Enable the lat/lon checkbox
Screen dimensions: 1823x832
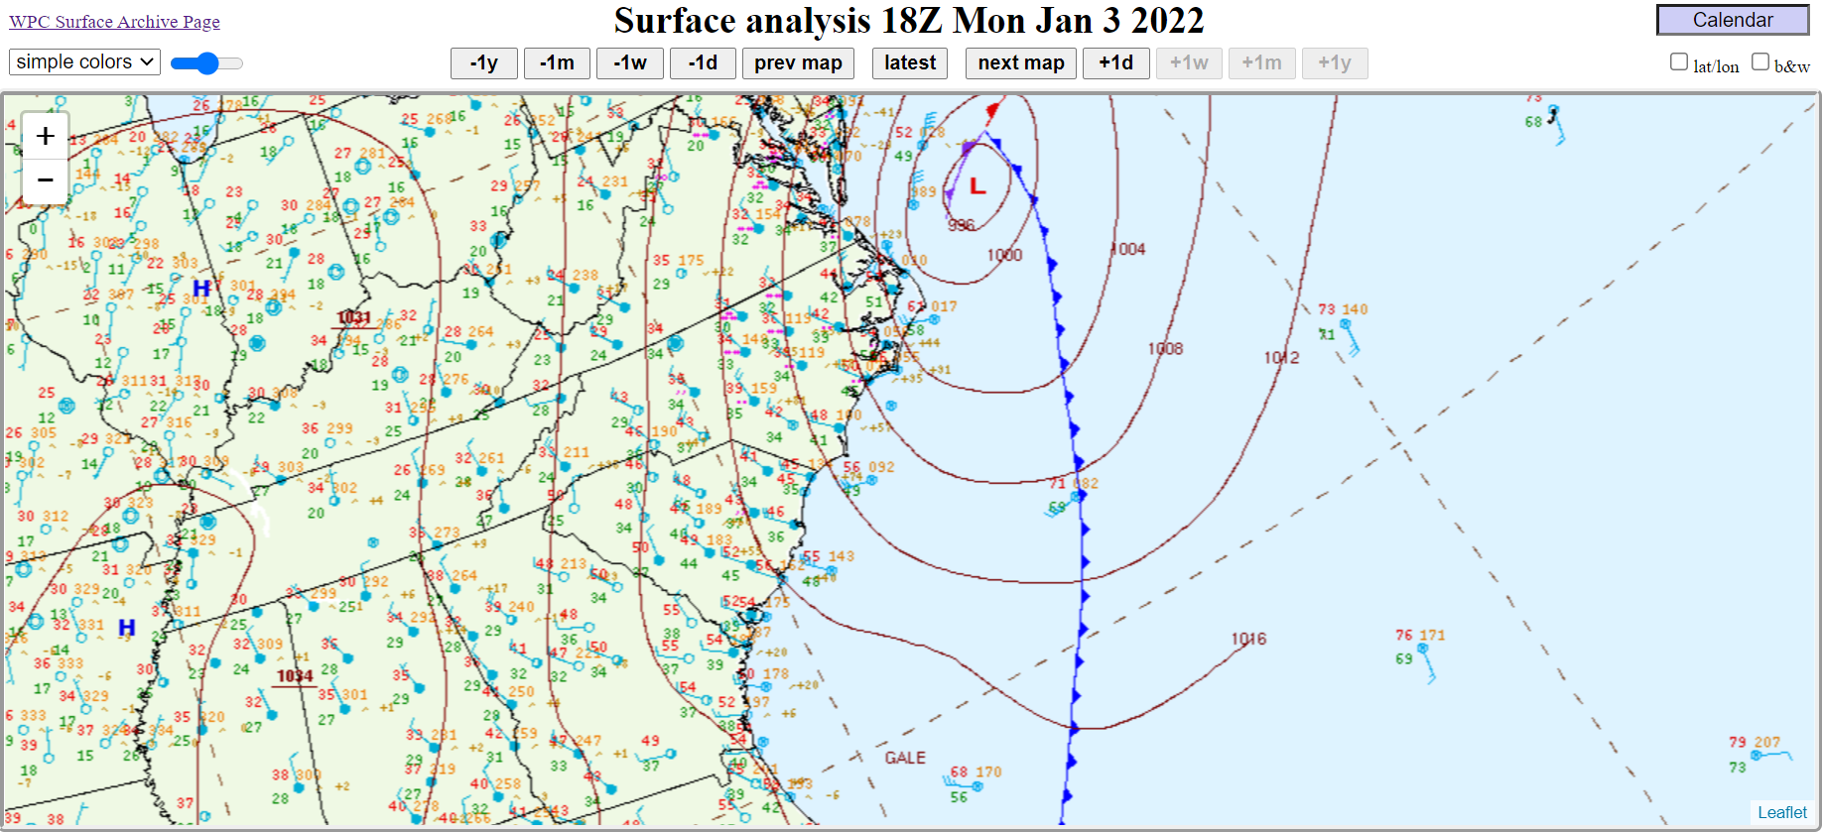[1679, 61]
